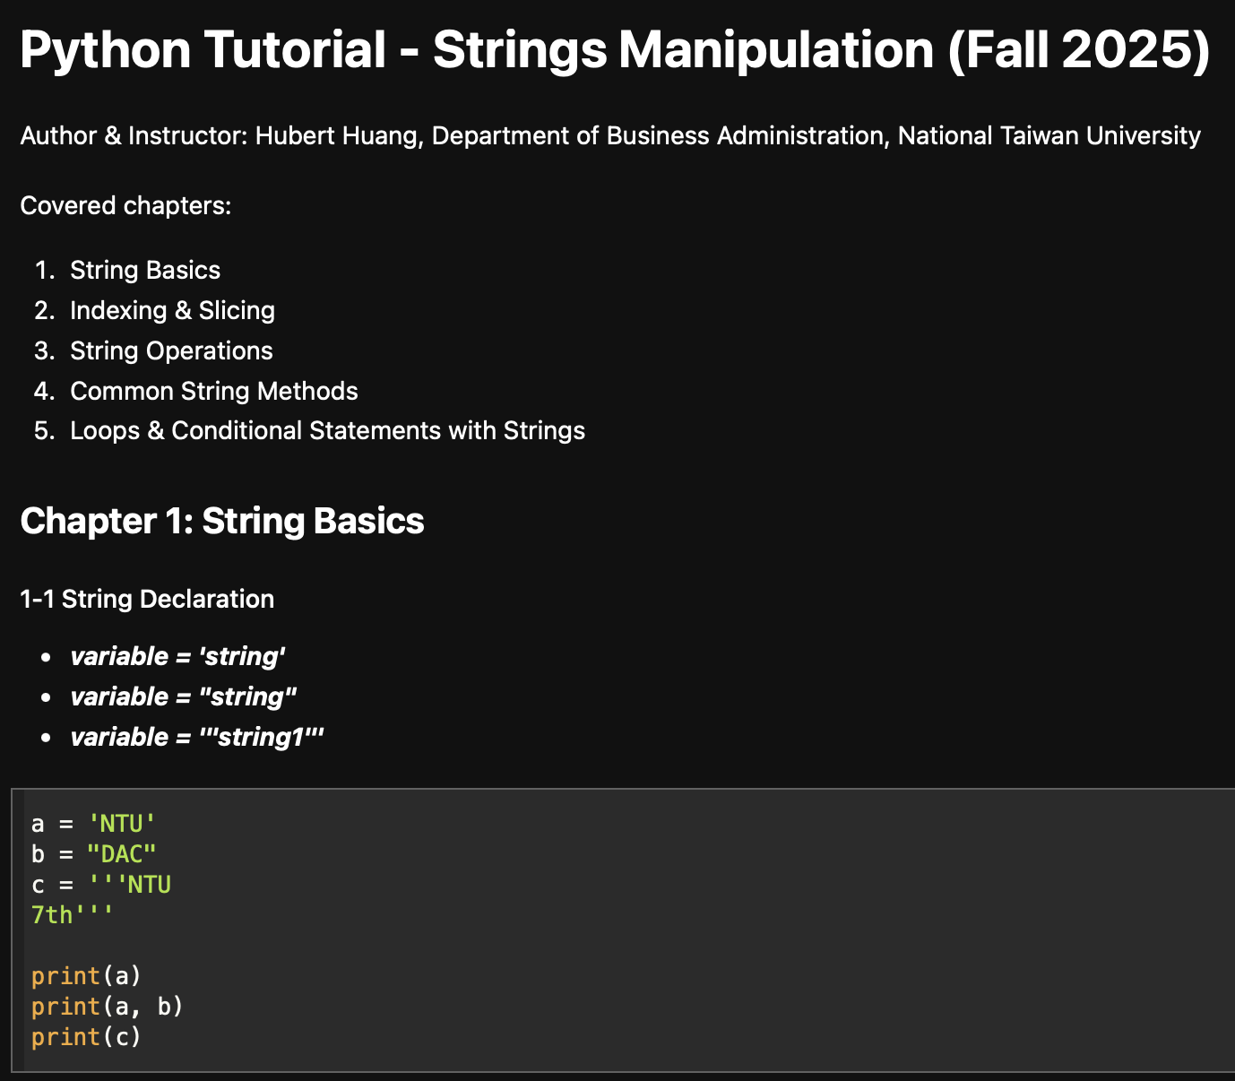Click the 'Chapter 1: String Basics' heading
Screen dimensions: 1235x1081
tap(221, 521)
